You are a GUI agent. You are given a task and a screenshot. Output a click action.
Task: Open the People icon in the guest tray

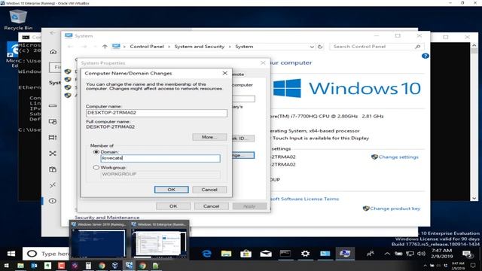[371, 254]
